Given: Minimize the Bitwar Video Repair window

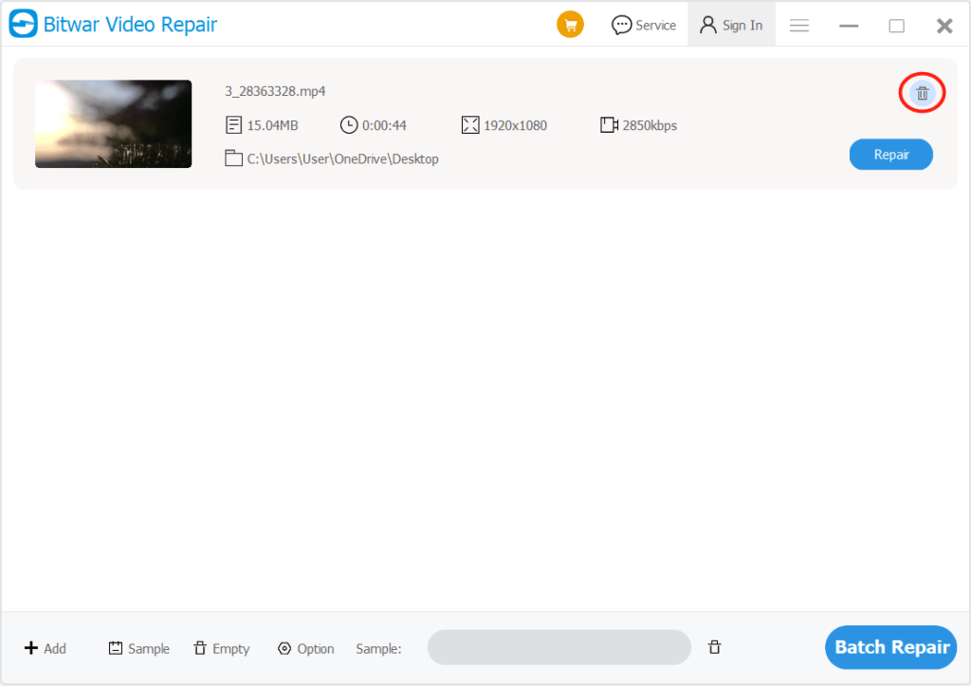Looking at the screenshot, I should (x=849, y=26).
